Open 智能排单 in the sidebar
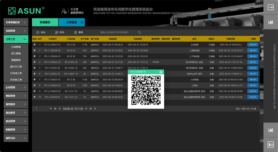278x152 pixels. click(16, 60)
